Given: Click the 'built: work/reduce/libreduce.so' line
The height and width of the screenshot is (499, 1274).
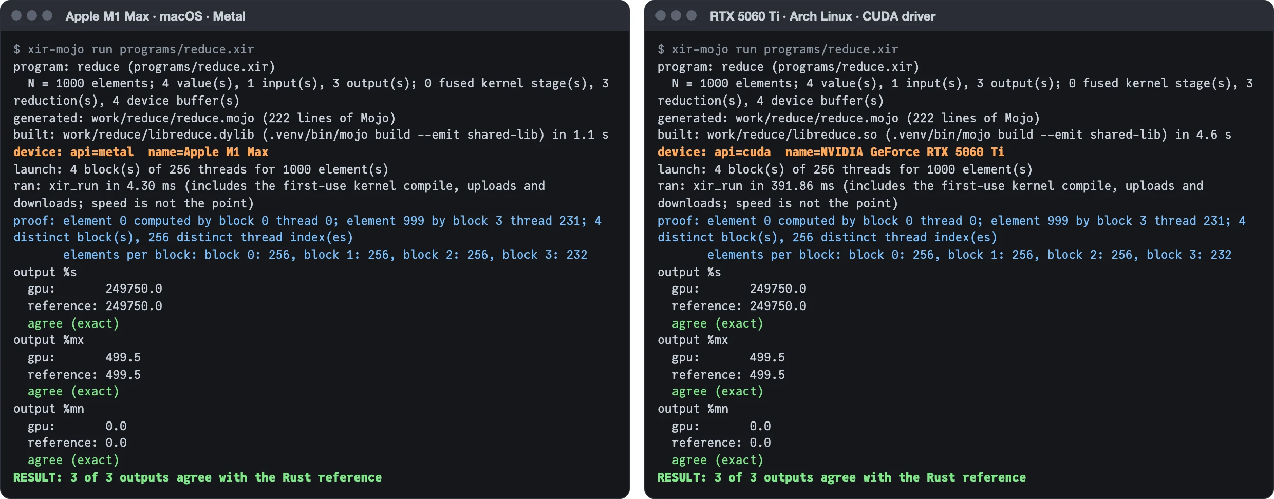Looking at the screenshot, I should coord(944,135).
